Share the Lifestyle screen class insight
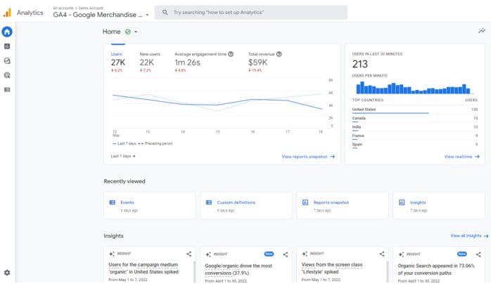The height and width of the screenshot is (284, 491). coord(382,254)
